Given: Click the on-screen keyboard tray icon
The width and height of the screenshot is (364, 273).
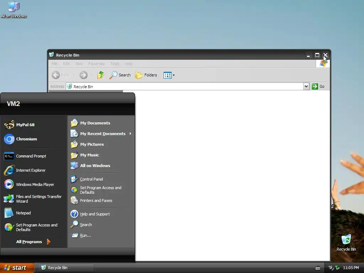Looking at the screenshot, I should 318,268.
